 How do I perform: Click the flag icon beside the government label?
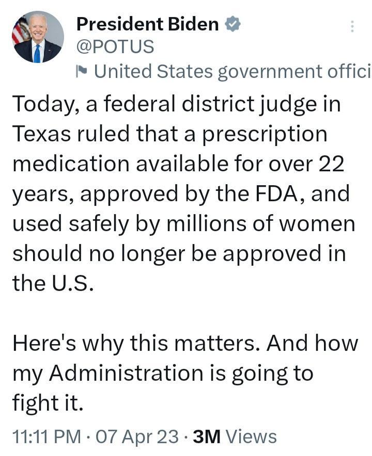(82, 69)
